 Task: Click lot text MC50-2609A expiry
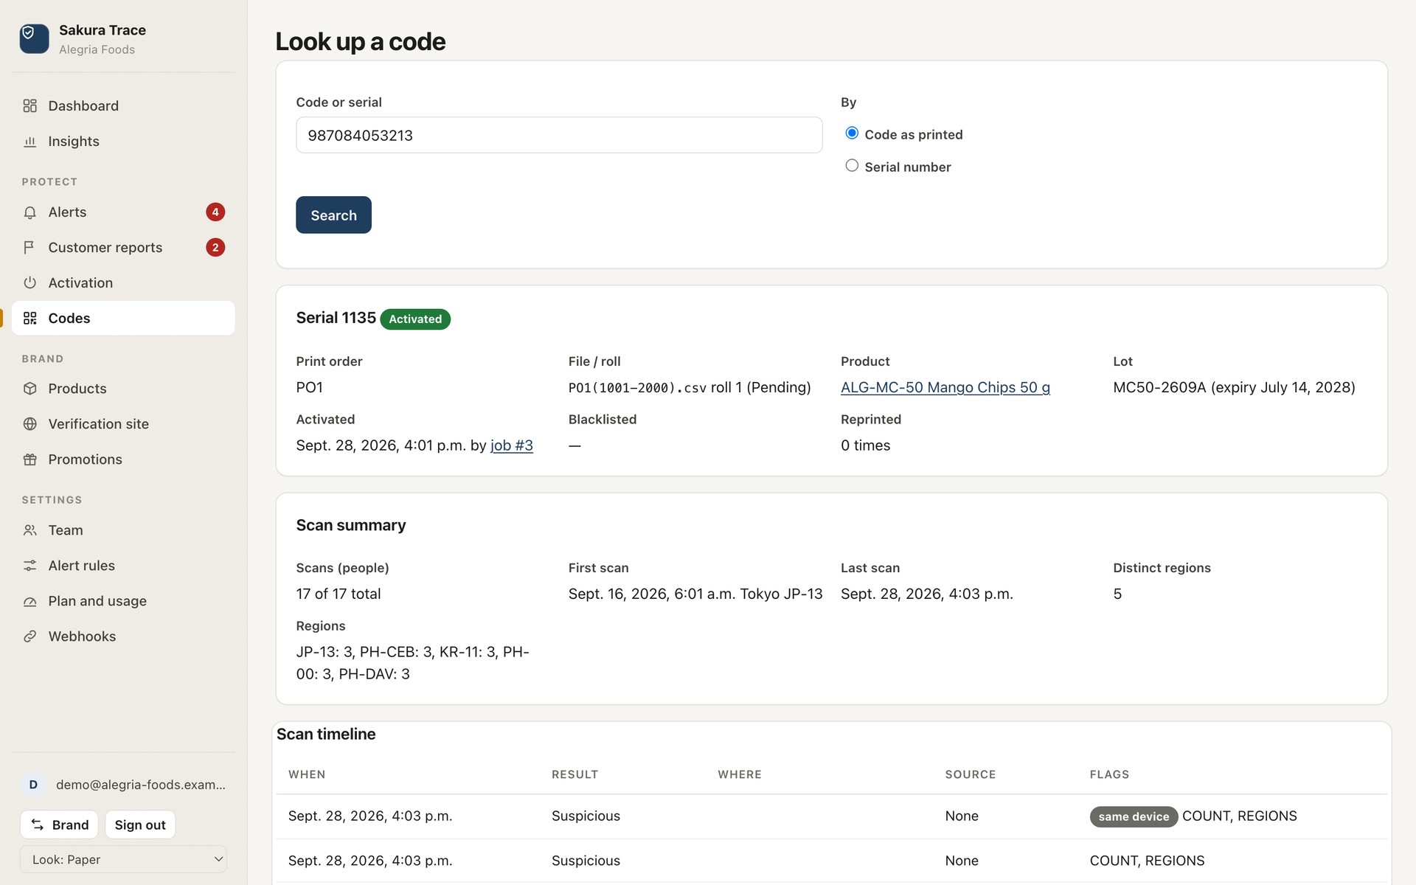coord(1234,387)
